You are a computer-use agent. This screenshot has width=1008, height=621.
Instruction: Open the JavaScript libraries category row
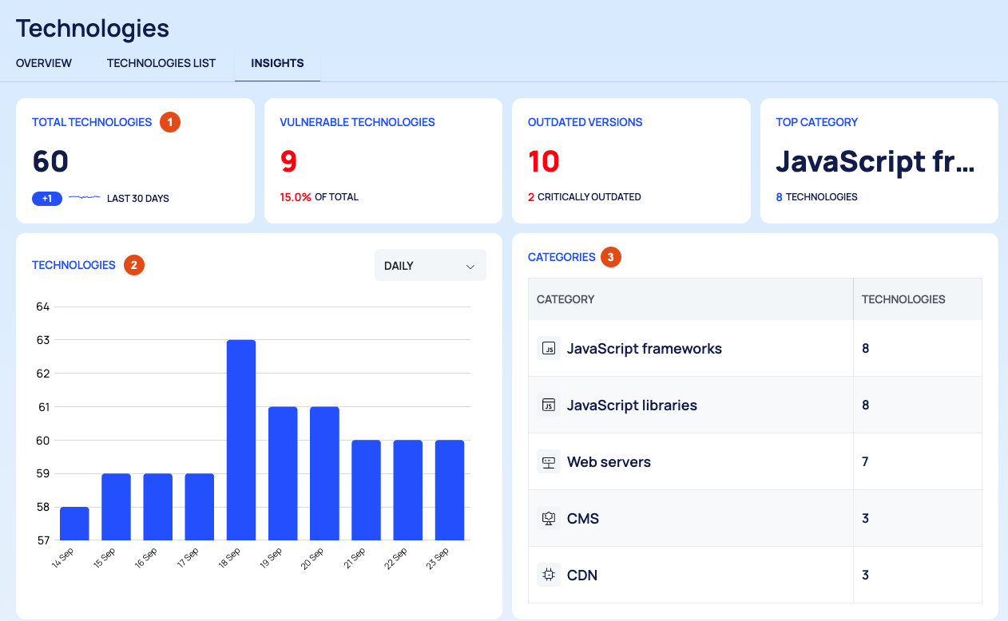pos(755,405)
